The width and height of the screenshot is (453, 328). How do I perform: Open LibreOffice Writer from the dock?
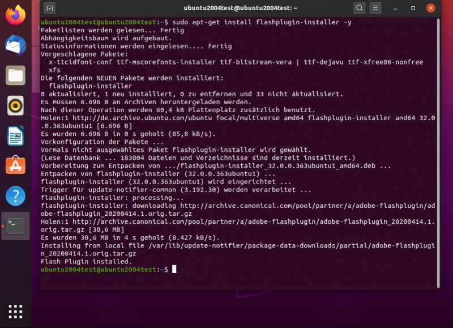(15, 135)
